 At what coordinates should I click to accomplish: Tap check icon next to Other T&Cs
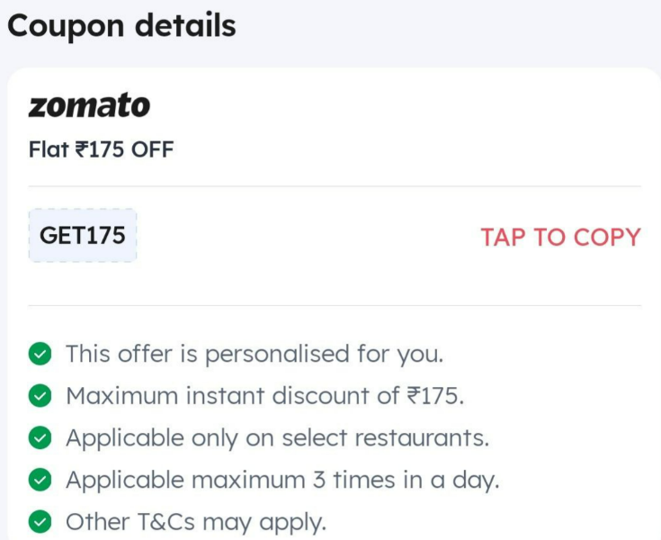point(40,522)
